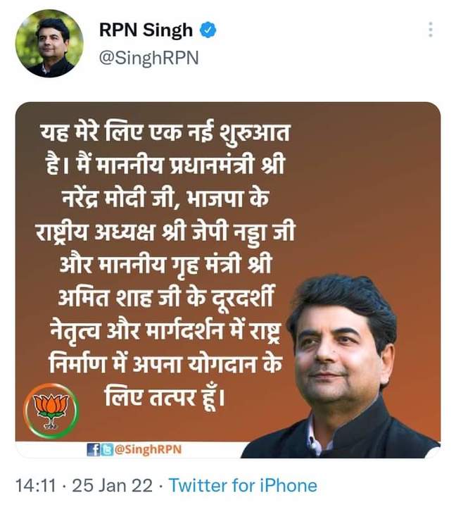Click the Hindi line 'और माननीय गृह मंत्री श्री'
The image size is (456, 507).
[165, 265]
